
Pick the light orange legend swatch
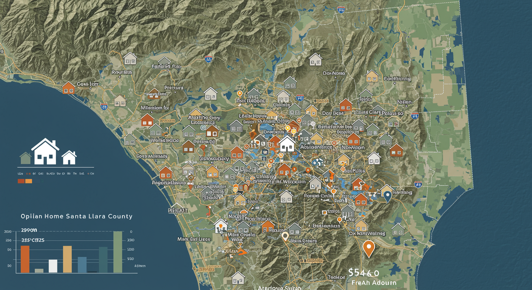29,181
